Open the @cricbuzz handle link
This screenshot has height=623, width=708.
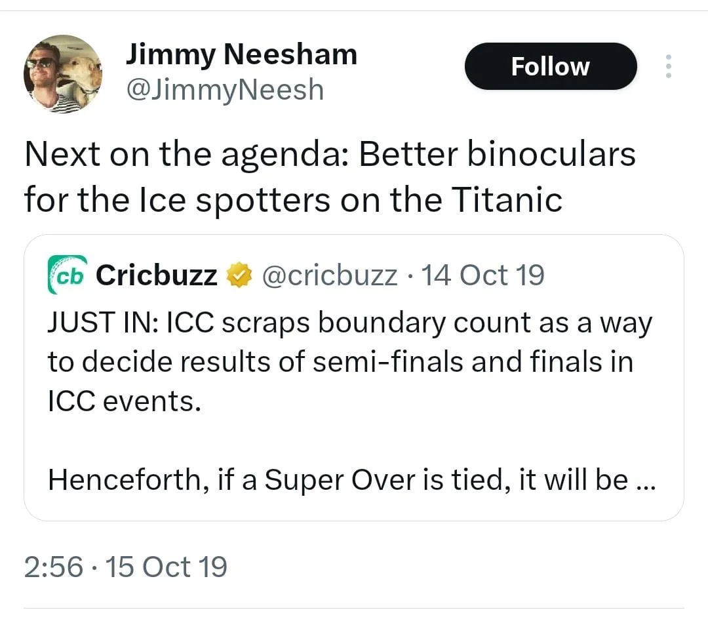(329, 275)
